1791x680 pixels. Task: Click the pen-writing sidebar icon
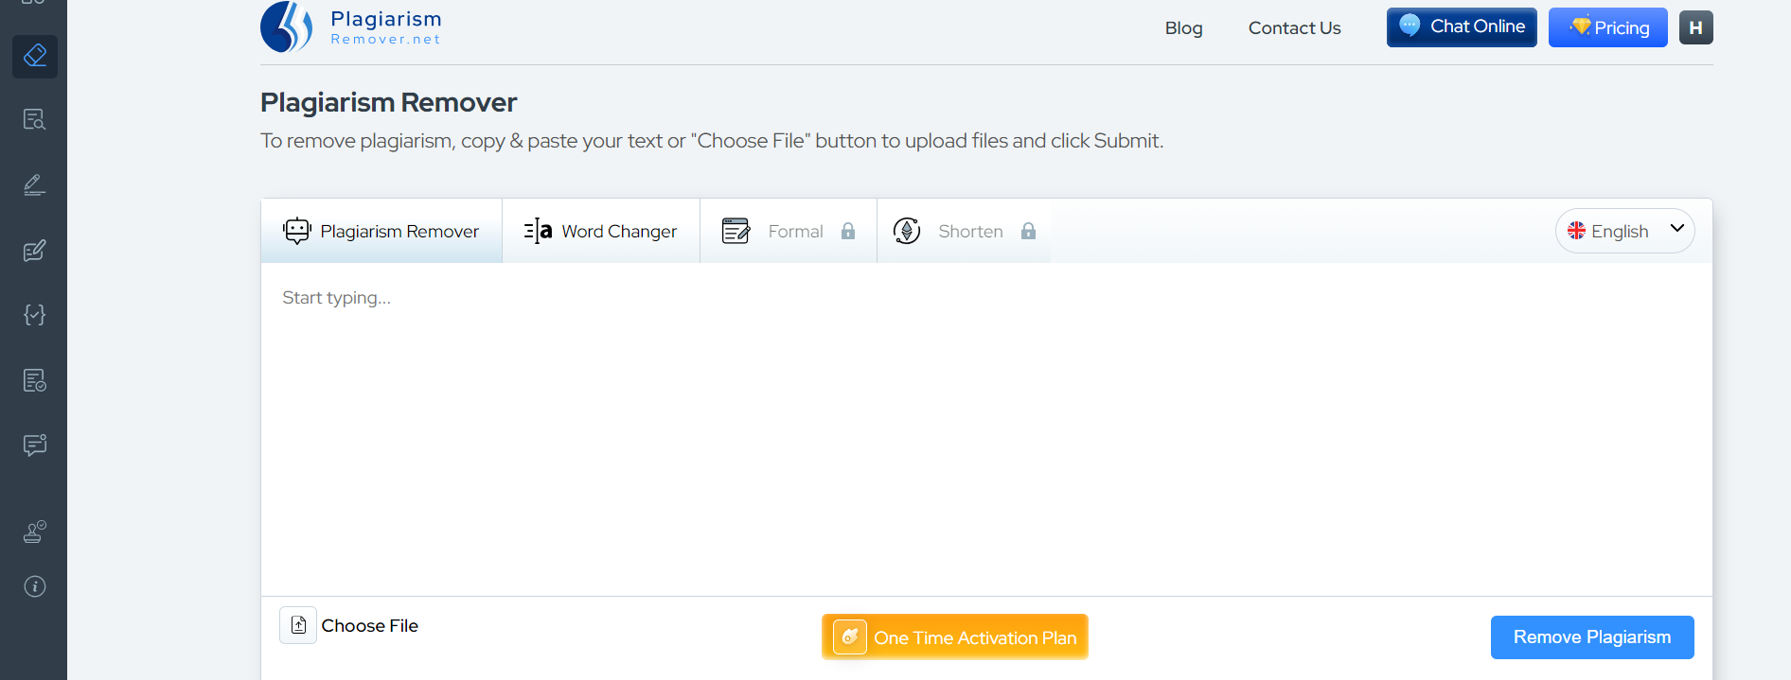(35, 184)
